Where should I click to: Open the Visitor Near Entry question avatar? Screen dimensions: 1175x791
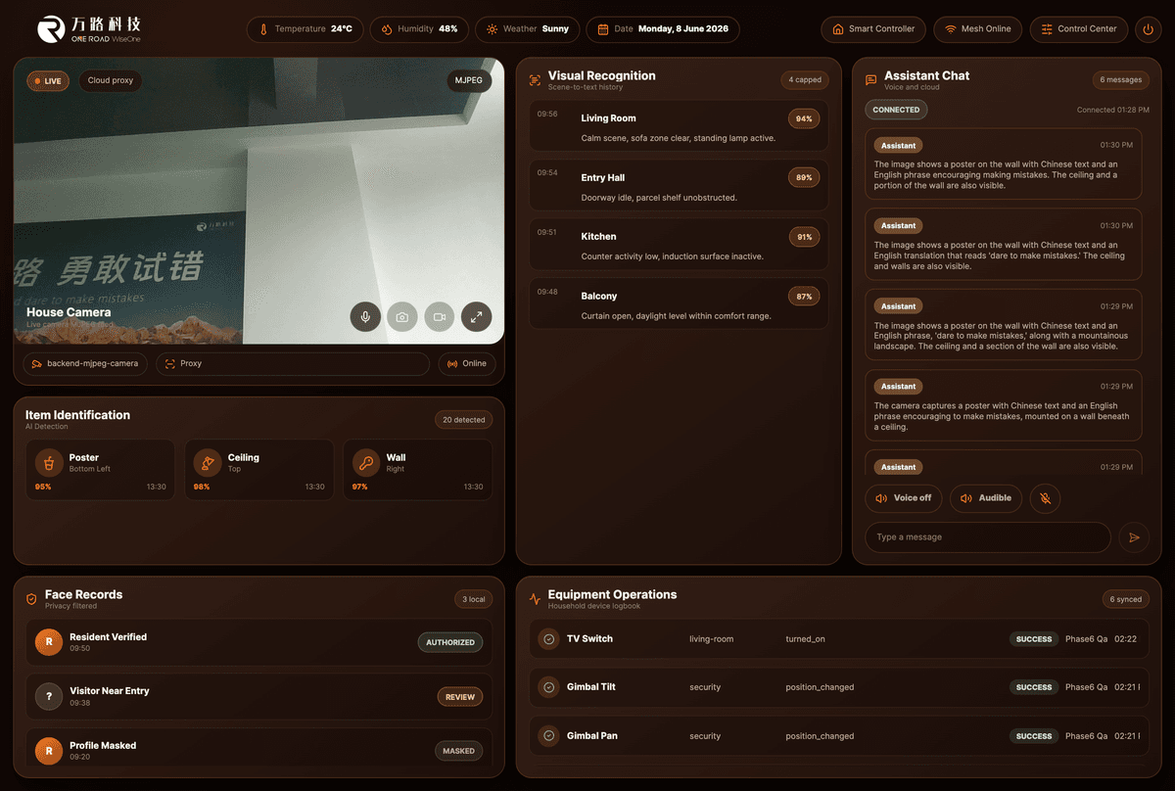pos(49,696)
